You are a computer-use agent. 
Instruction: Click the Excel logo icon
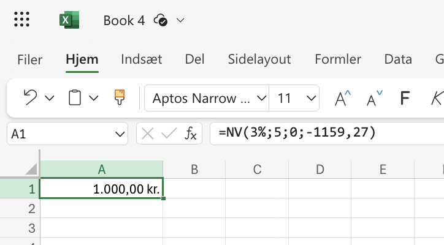(x=69, y=20)
